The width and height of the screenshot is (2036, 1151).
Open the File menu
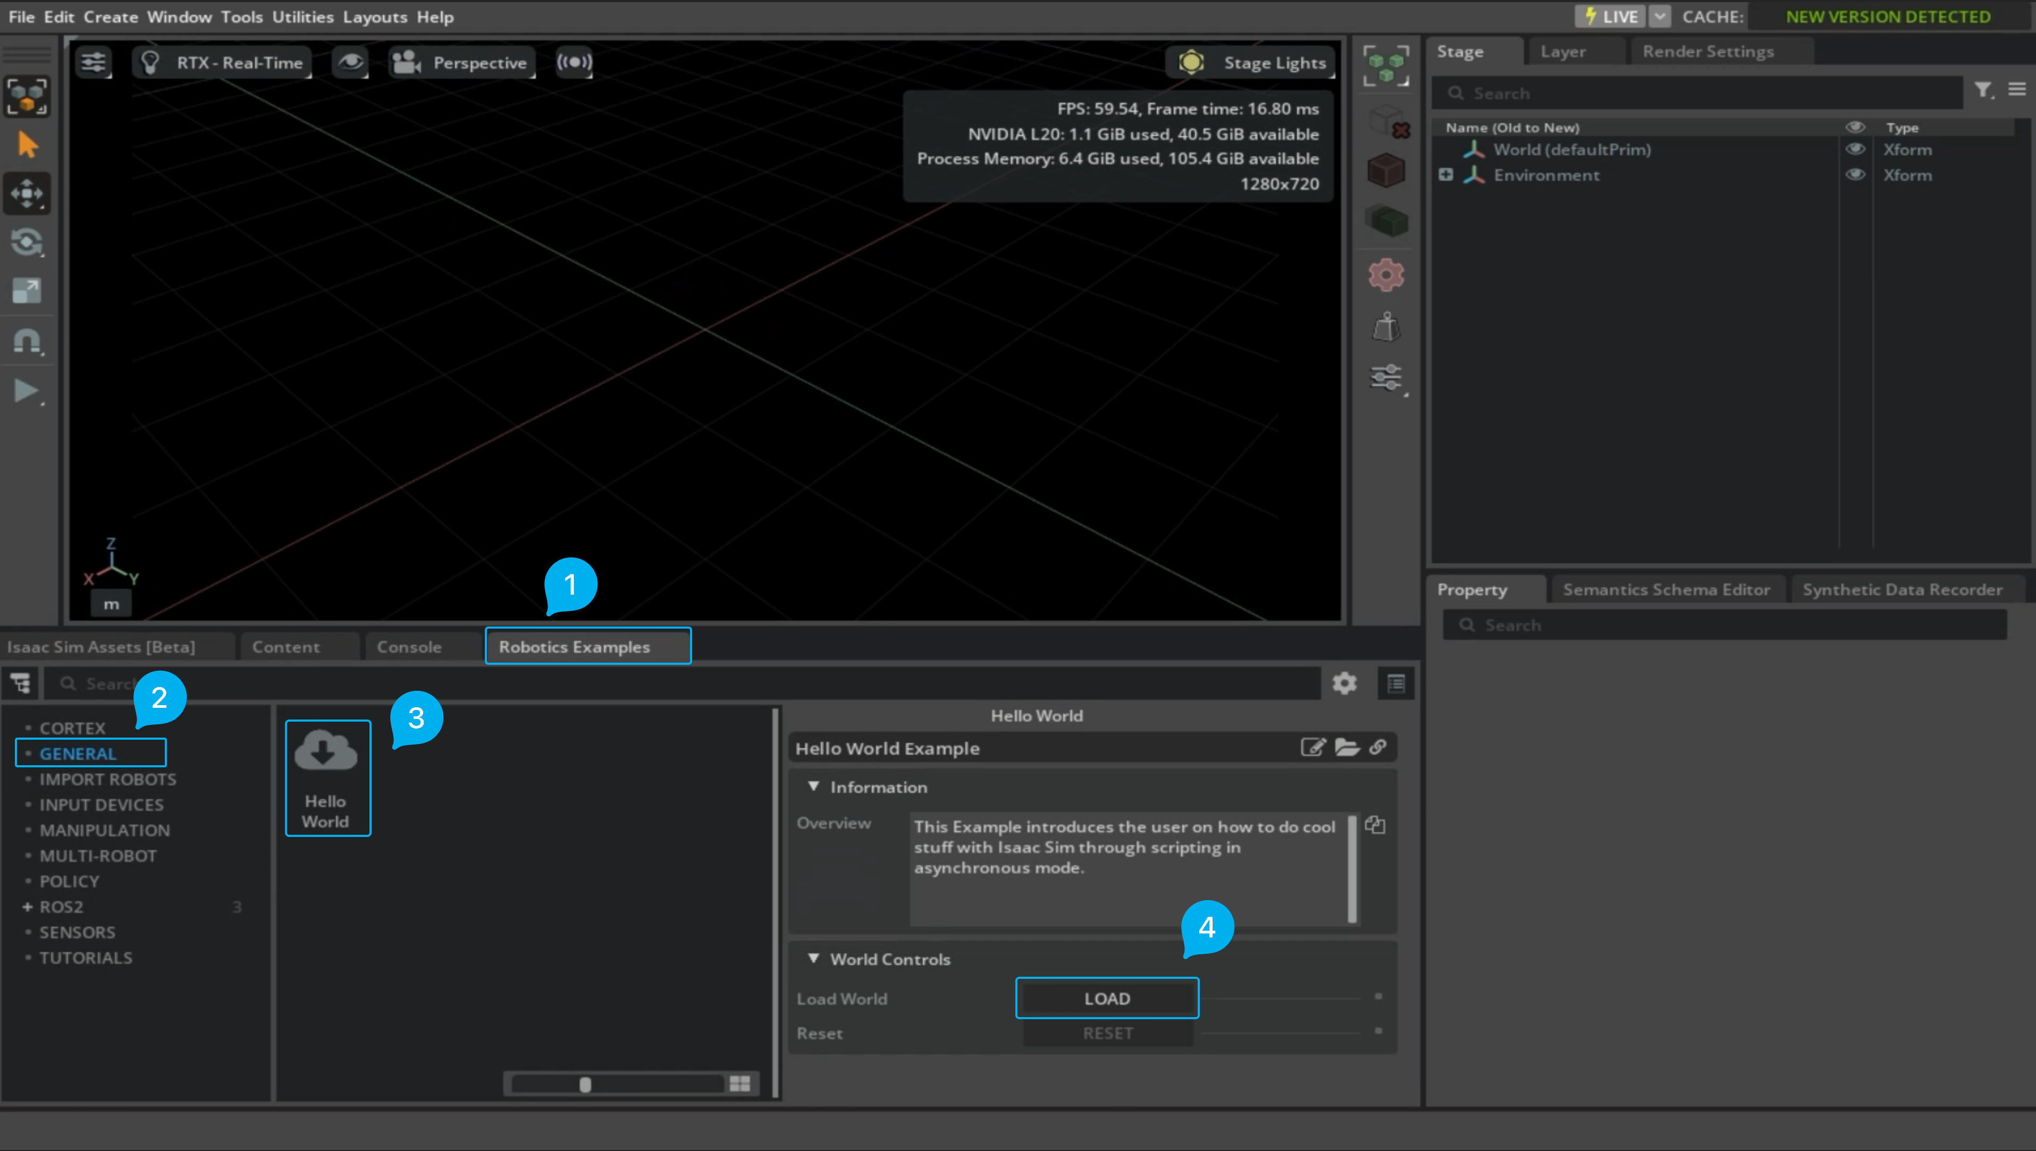tap(21, 16)
